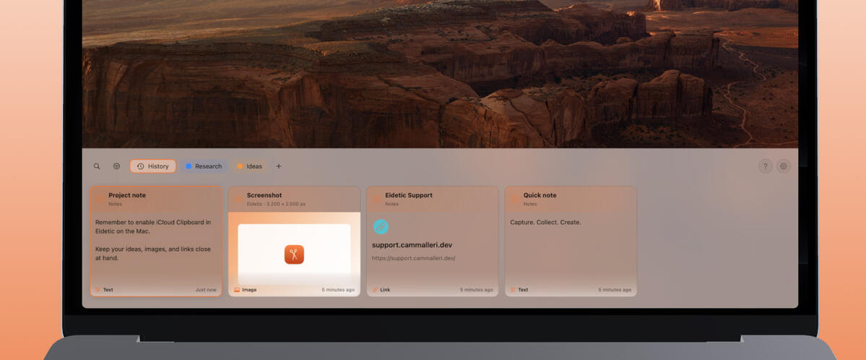866x360 pixels.
Task: Click the Image type icon on Screenshot card
Action: [x=236, y=290]
